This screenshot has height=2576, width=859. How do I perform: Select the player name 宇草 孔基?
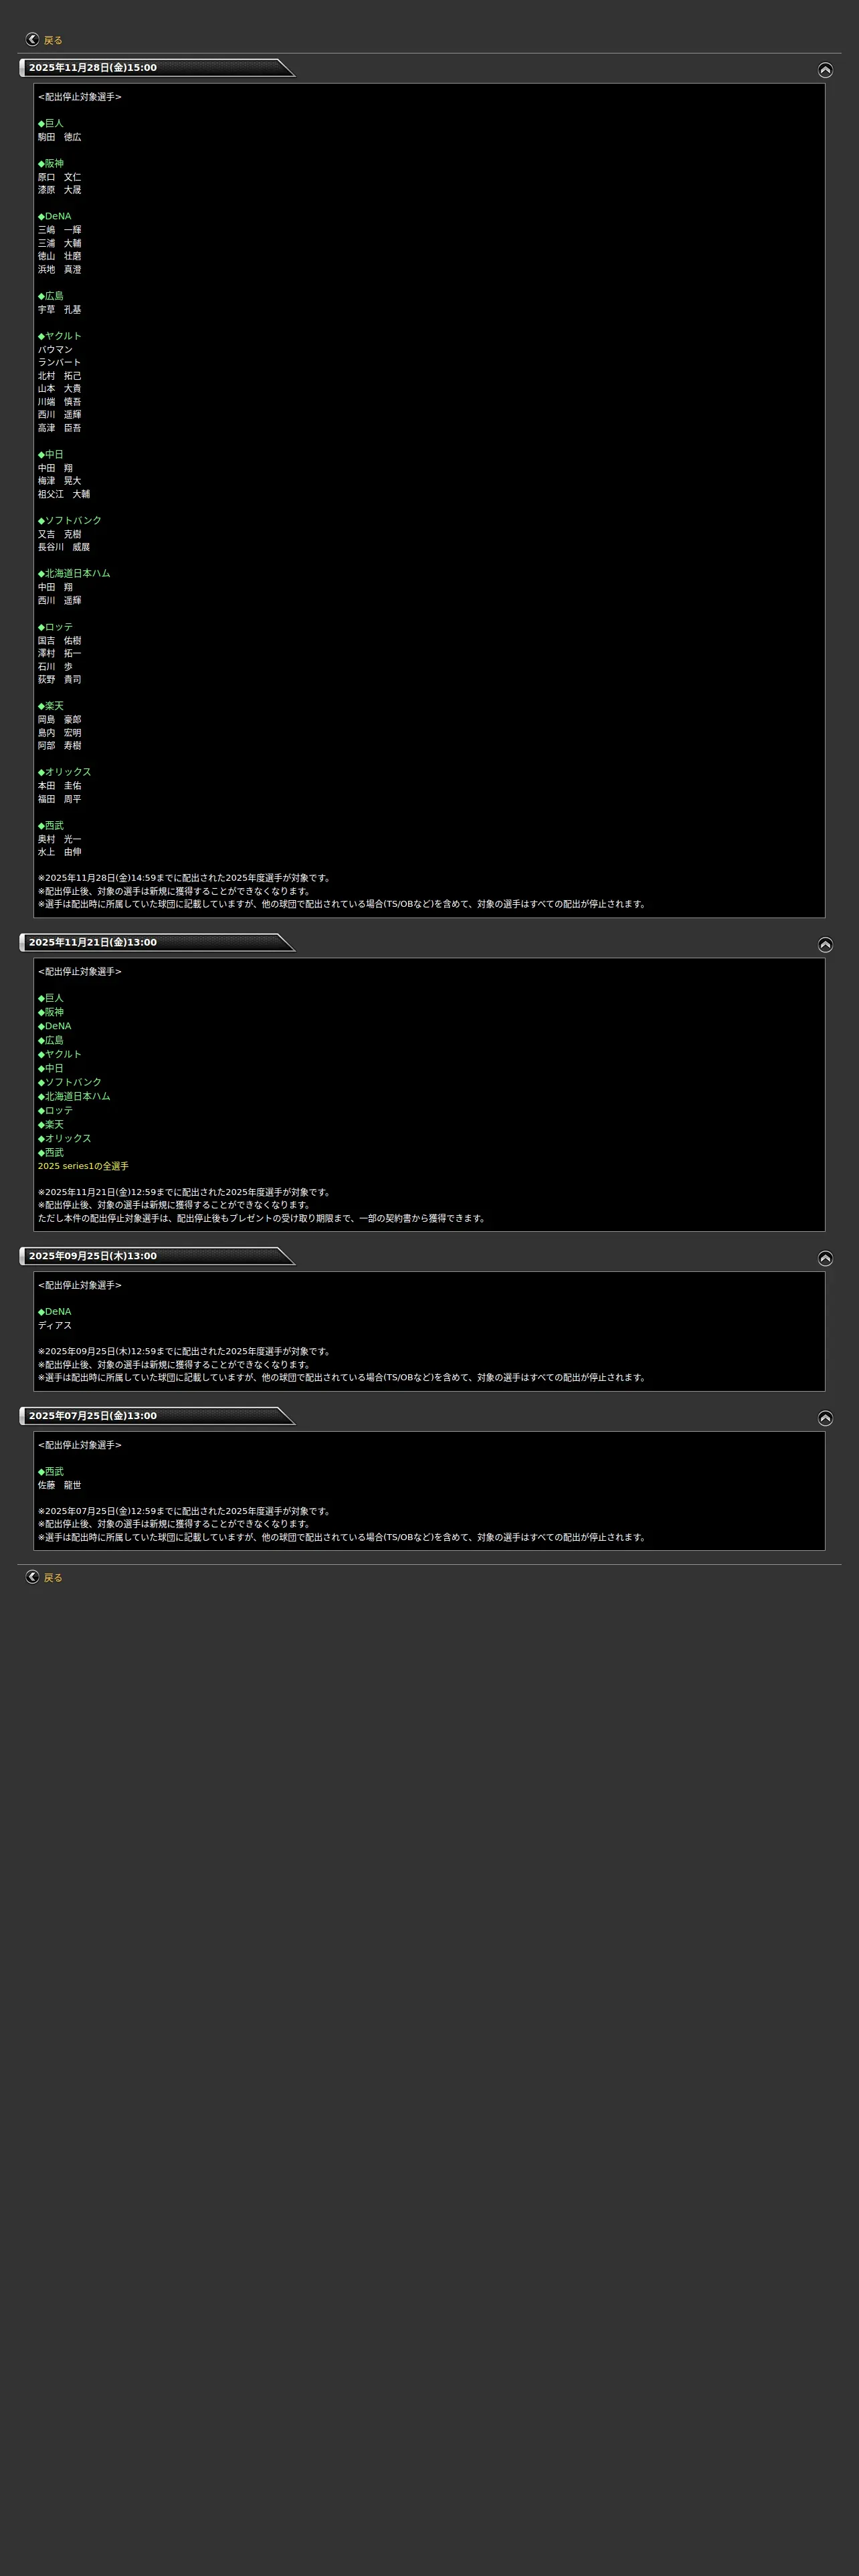[60, 310]
